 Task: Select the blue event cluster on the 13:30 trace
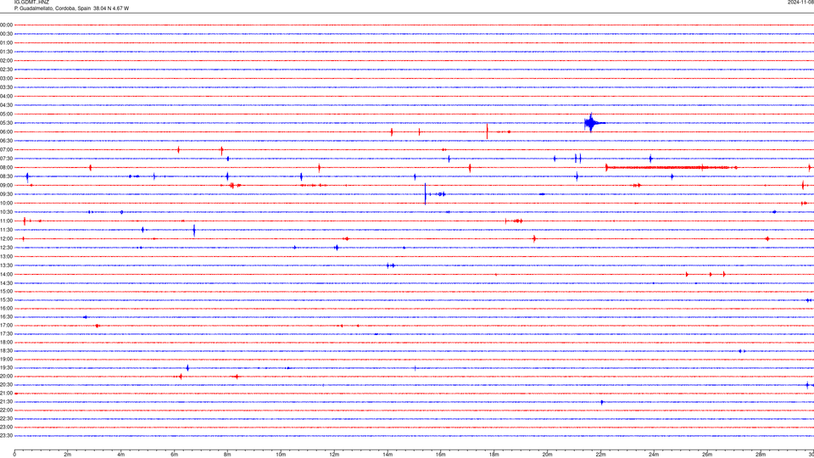390,265
